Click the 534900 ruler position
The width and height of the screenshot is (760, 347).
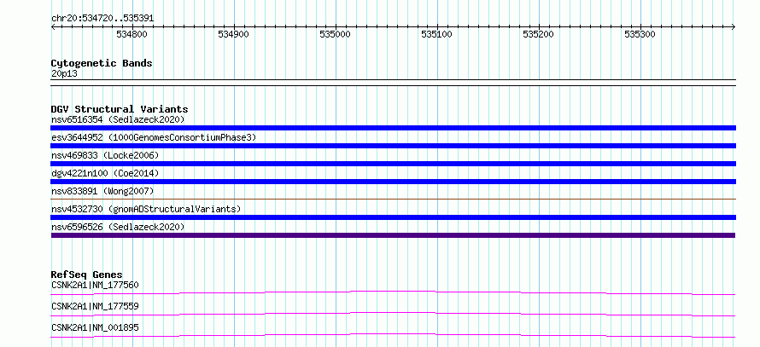click(234, 34)
